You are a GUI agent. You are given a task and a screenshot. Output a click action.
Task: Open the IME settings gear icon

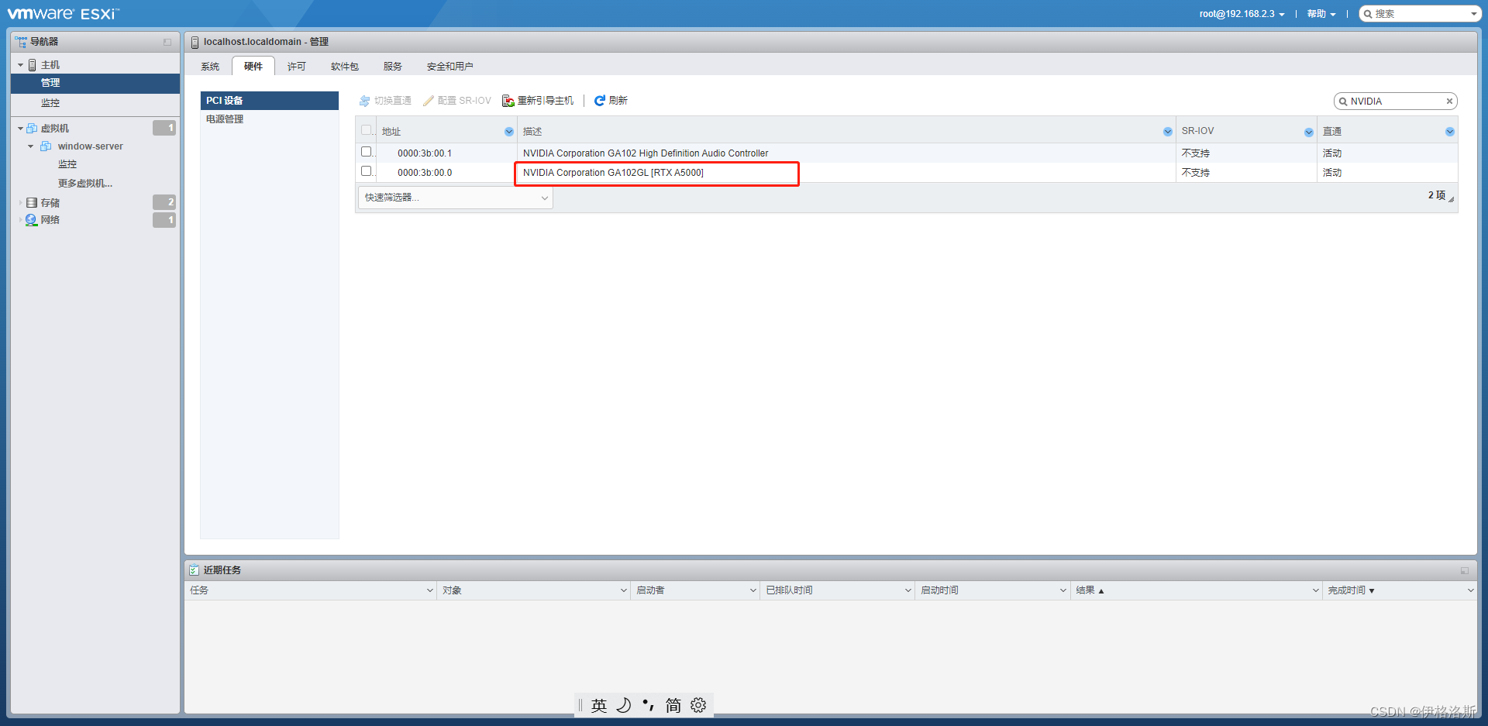(698, 705)
